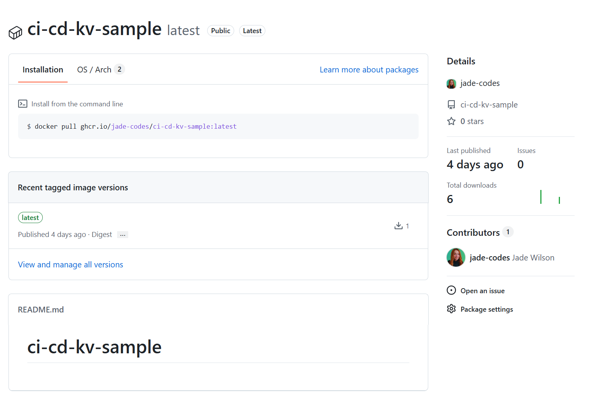Click the download count 1 in latest row
This screenshot has height=398, width=600.
click(x=407, y=226)
